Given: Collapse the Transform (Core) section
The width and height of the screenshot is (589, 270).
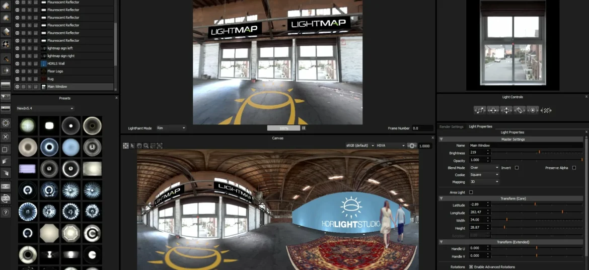Looking at the screenshot, I should point(441,198).
